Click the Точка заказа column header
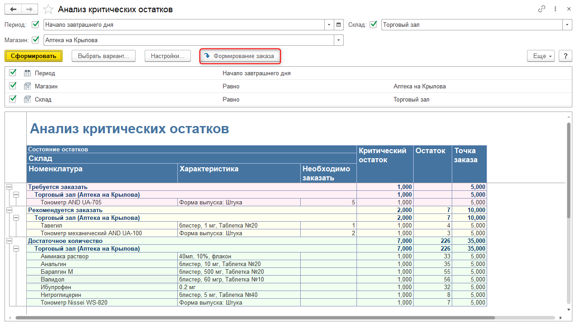This screenshot has width=576, height=325. [x=469, y=164]
